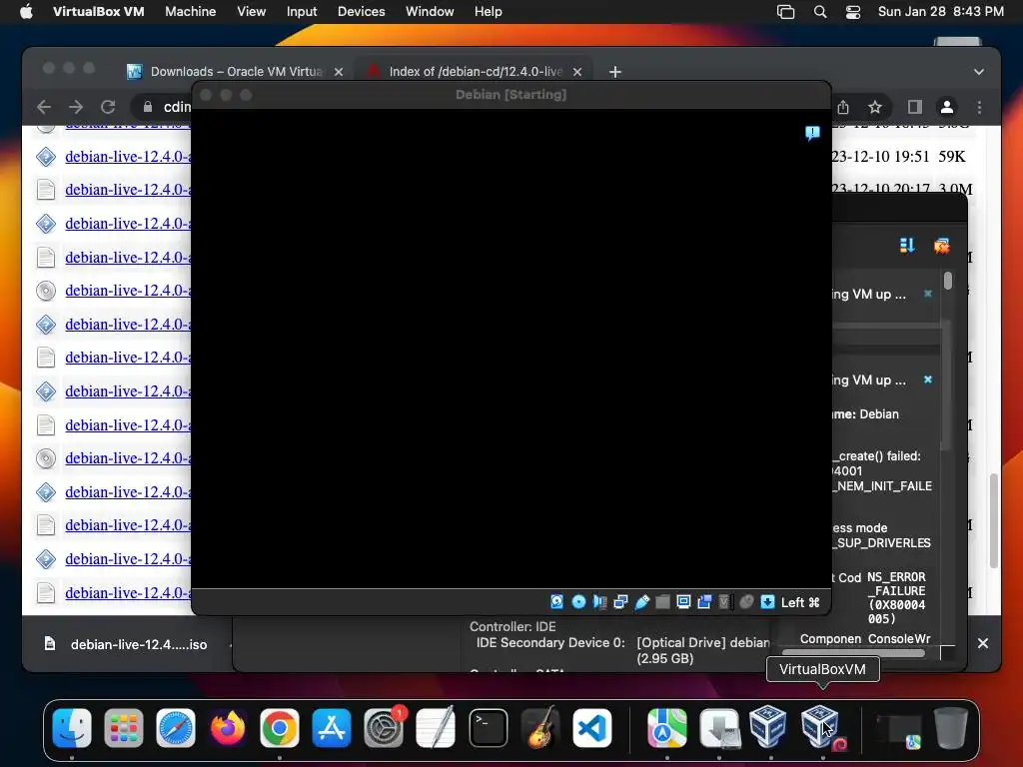Image resolution: width=1023 pixels, height=767 pixels.
Task: Click the keyboard capture arrow icon in status bar
Action: (x=768, y=602)
